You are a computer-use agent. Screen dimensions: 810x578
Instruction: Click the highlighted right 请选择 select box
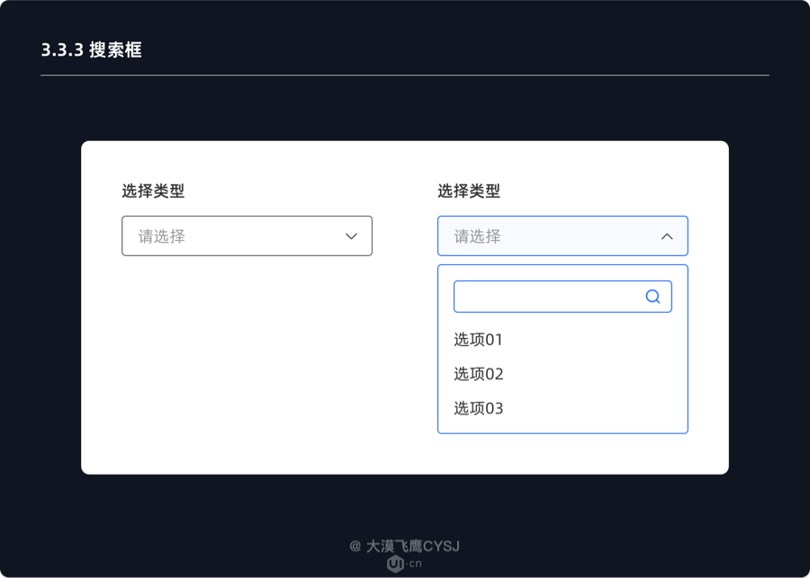pos(562,236)
